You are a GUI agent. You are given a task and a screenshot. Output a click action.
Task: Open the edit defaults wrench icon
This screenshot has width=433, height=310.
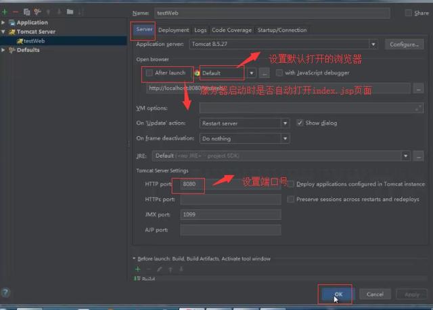point(37,12)
